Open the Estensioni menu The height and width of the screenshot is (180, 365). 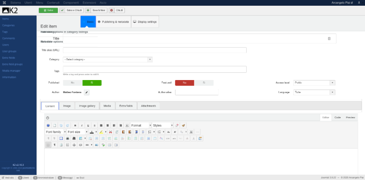(89, 2)
